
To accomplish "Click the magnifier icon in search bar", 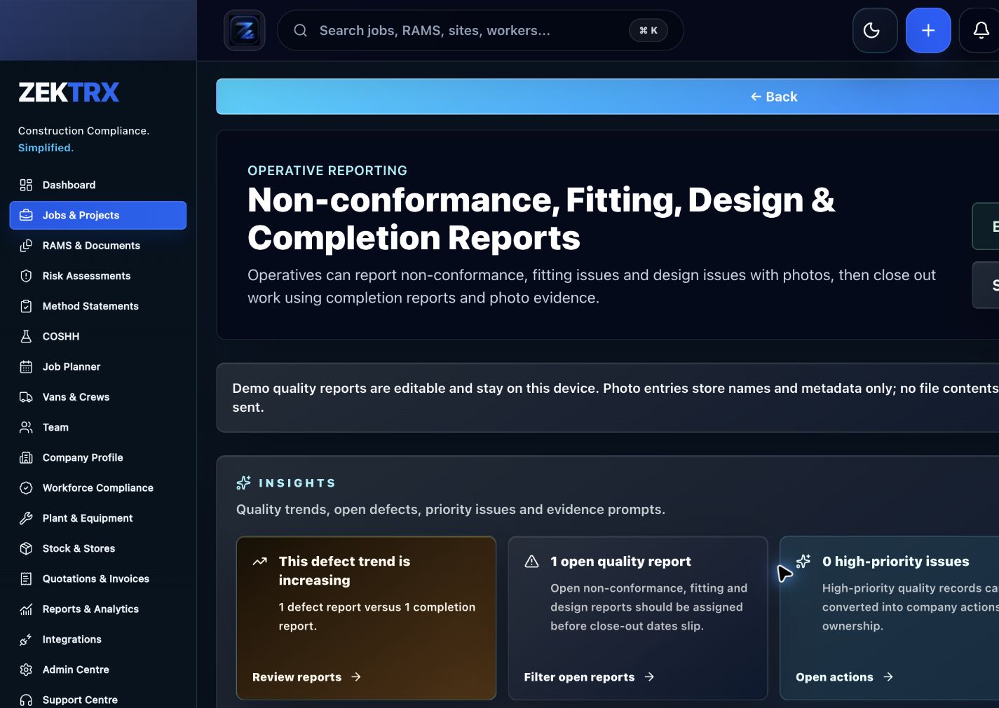I will [300, 30].
